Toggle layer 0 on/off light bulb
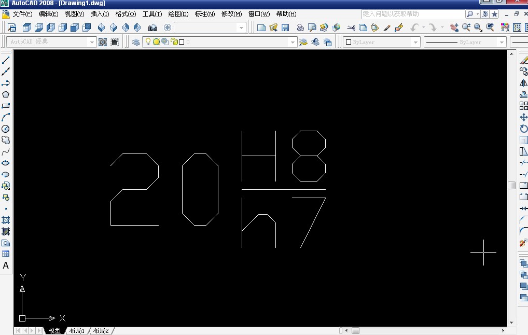This screenshot has height=335, width=528. (148, 42)
